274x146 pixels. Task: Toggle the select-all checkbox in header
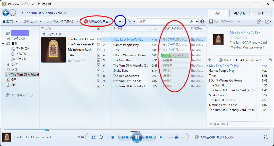(99, 28)
